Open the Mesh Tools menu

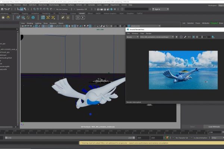click(x=43, y=5)
